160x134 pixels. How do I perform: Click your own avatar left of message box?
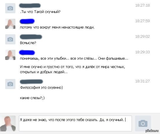point(8,123)
